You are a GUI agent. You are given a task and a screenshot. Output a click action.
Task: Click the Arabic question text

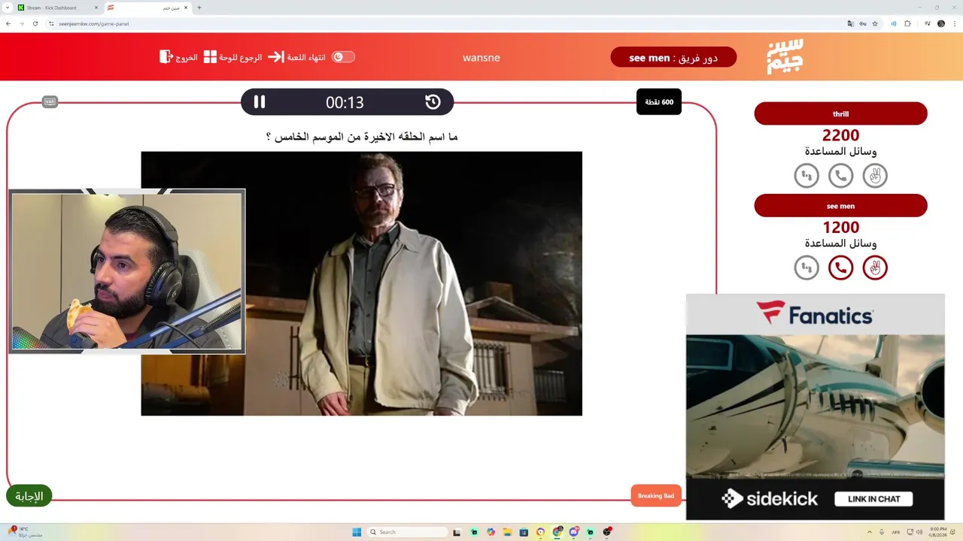[362, 137]
